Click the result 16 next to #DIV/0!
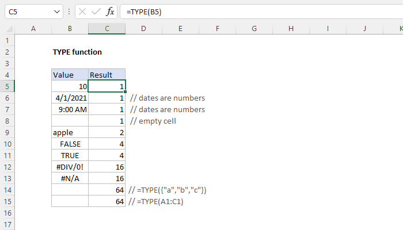403x230 pixels. tap(107, 167)
